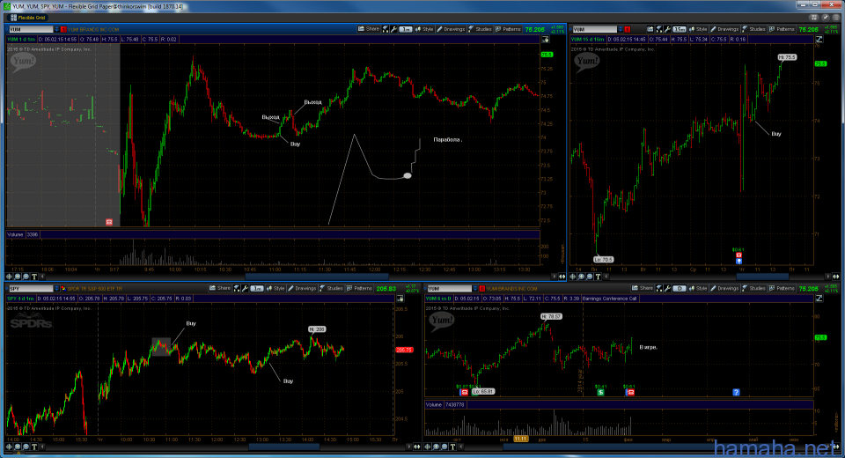Click the highlighted 11.11 date marker
This screenshot has width=845, height=458.
point(520,440)
